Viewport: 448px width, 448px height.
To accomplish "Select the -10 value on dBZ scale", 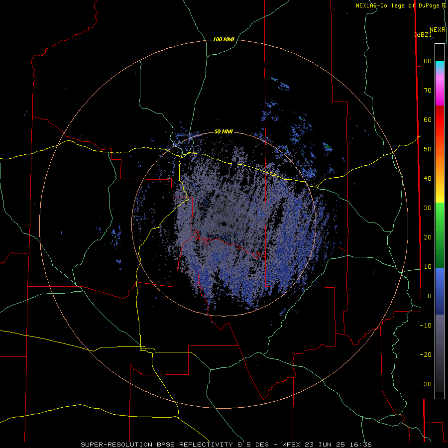I will click(426, 326).
